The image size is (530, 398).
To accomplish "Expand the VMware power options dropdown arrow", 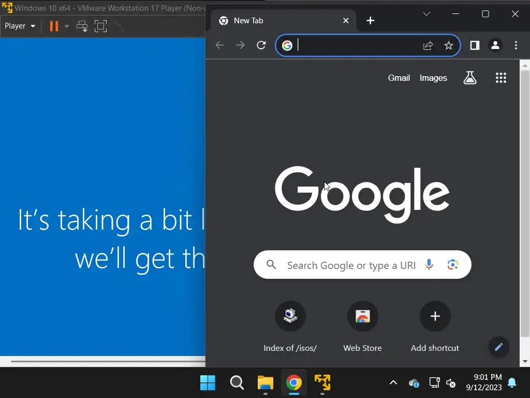I will (67, 26).
